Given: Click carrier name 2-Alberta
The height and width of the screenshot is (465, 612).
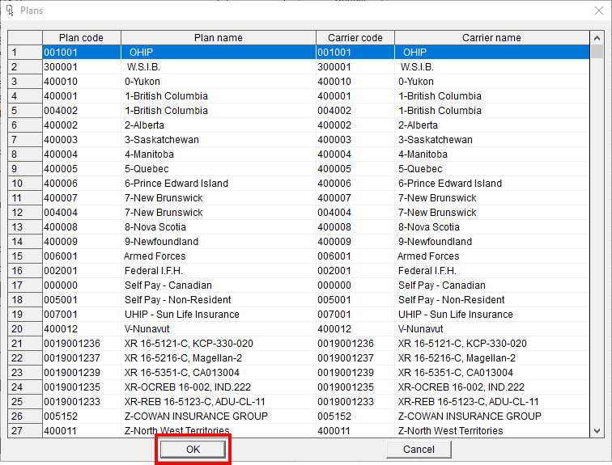Looking at the screenshot, I should [492, 125].
